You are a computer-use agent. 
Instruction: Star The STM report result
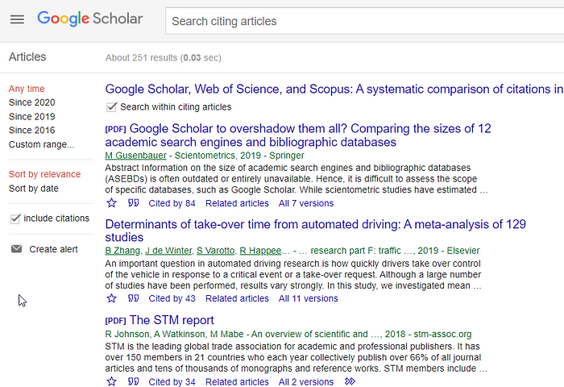click(x=111, y=381)
